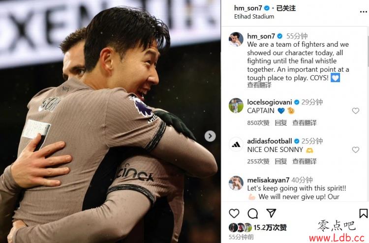Open comment bubble icon below post
369x243 pixels.
pos(253,213)
